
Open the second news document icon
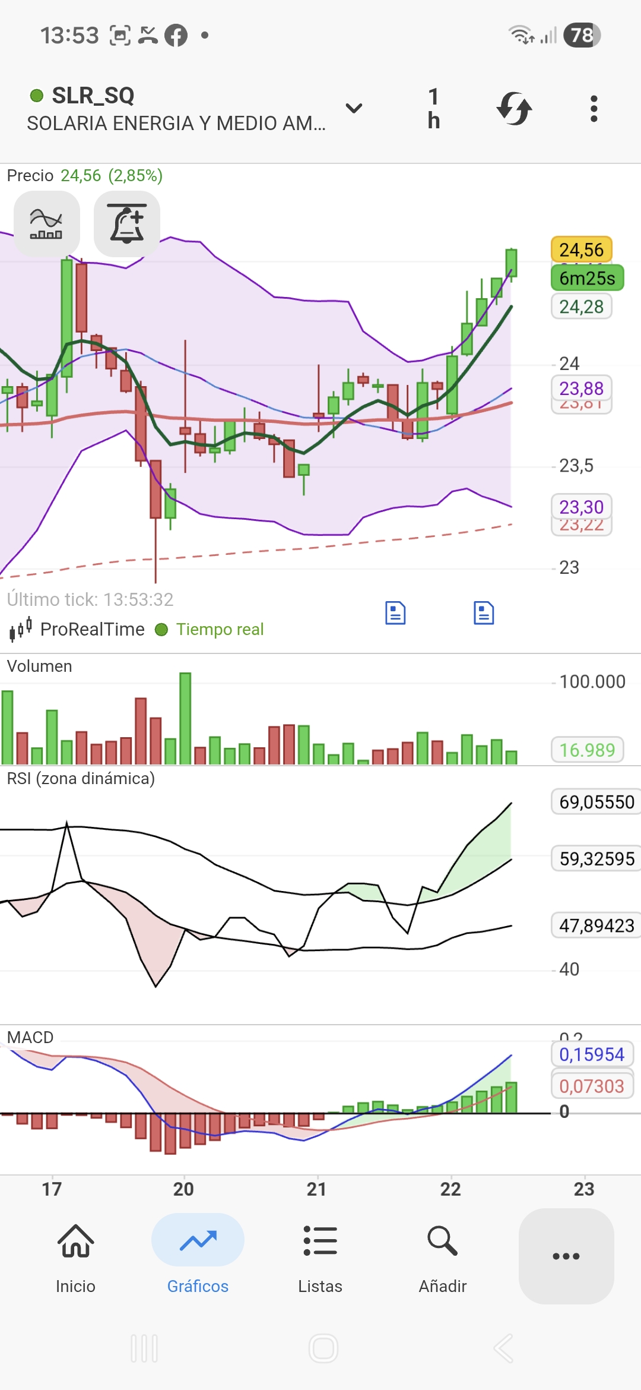(484, 613)
